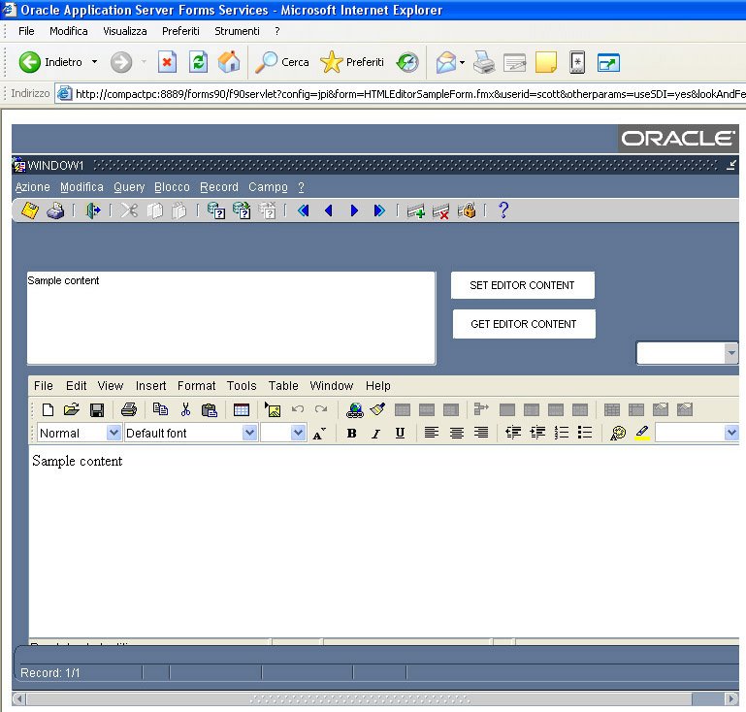This screenshot has height=712, width=746.
Task: Copy icon in HTML editor toolbar
Action: tap(160, 409)
